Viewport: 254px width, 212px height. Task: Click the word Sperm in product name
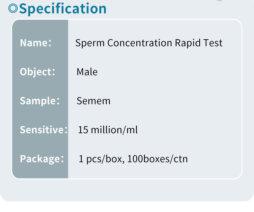(90, 43)
